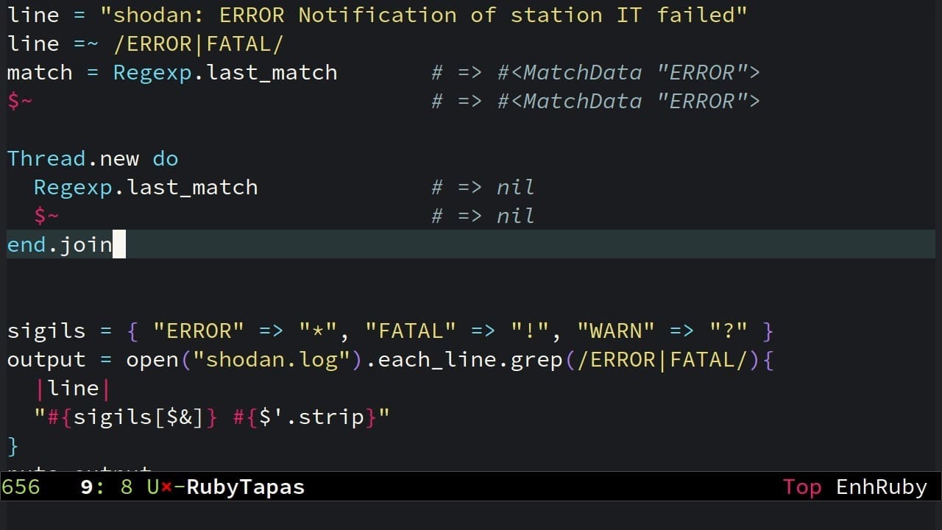Click the output variable assignment

[x=46, y=360]
